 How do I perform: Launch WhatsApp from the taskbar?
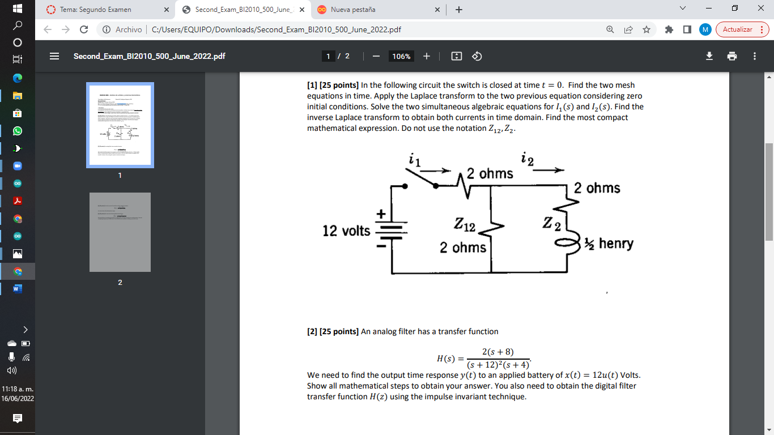point(17,131)
